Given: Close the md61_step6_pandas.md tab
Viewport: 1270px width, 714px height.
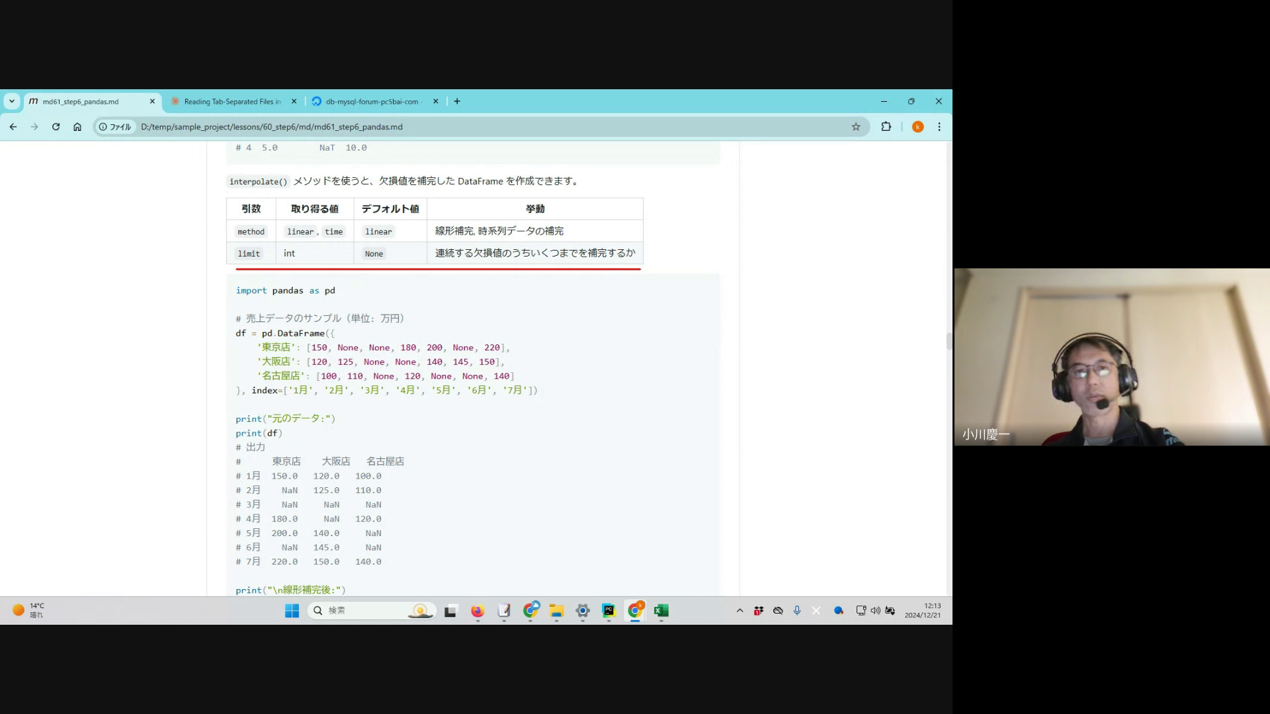Looking at the screenshot, I should (x=152, y=102).
